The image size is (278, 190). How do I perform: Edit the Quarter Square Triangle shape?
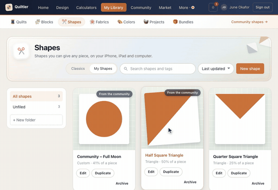click(219, 173)
